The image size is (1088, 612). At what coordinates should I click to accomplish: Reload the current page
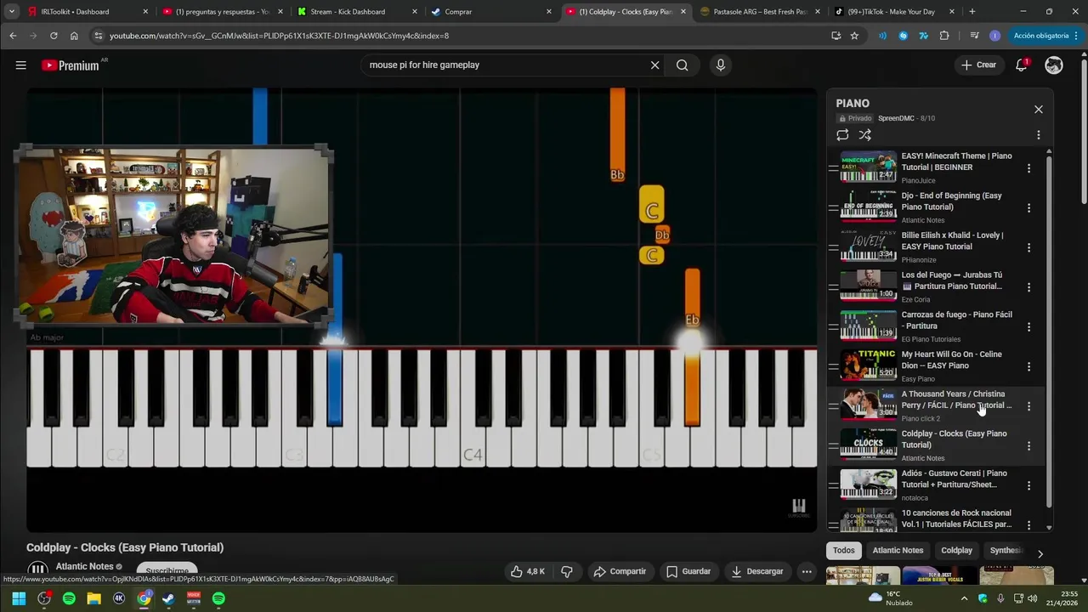point(54,36)
